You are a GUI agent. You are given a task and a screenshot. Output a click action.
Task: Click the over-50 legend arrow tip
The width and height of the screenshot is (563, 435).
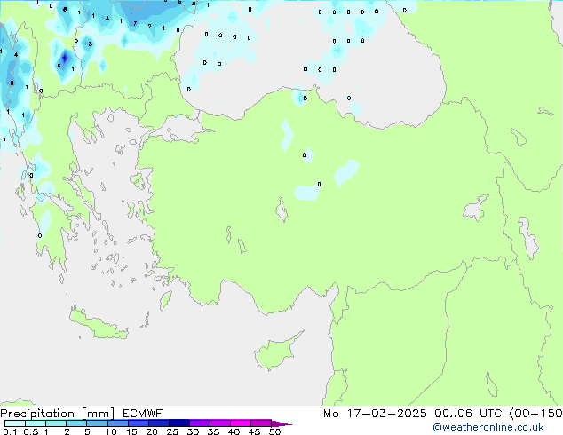[x=282, y=424]
